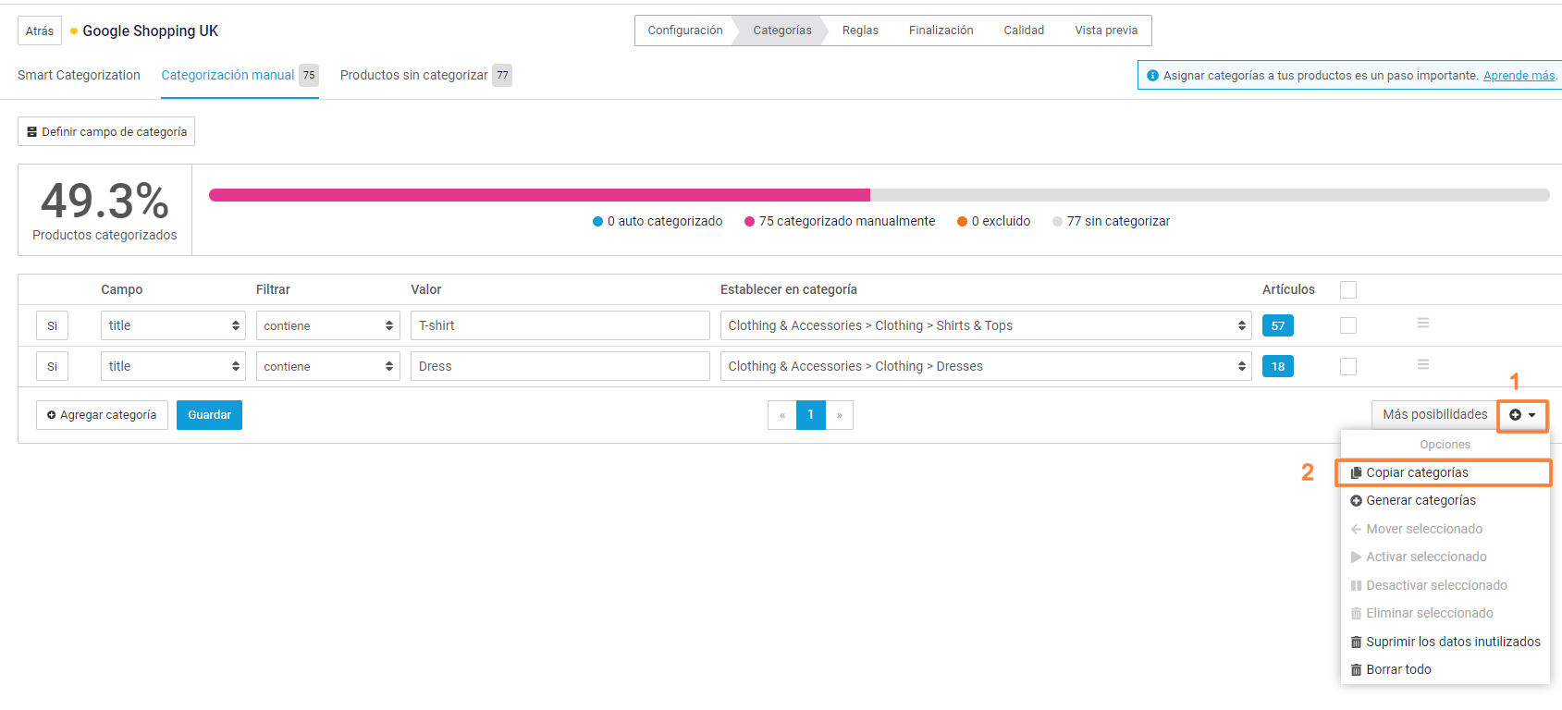This screenshot has height=710, width=1562.
Task: Open the Aprende más link
Action: (1519, 76)
